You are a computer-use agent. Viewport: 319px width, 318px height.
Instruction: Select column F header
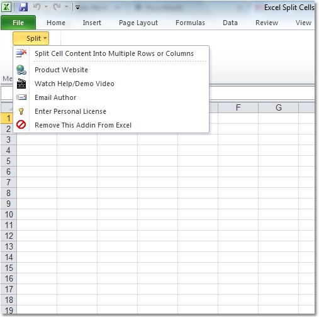[238, 107]
